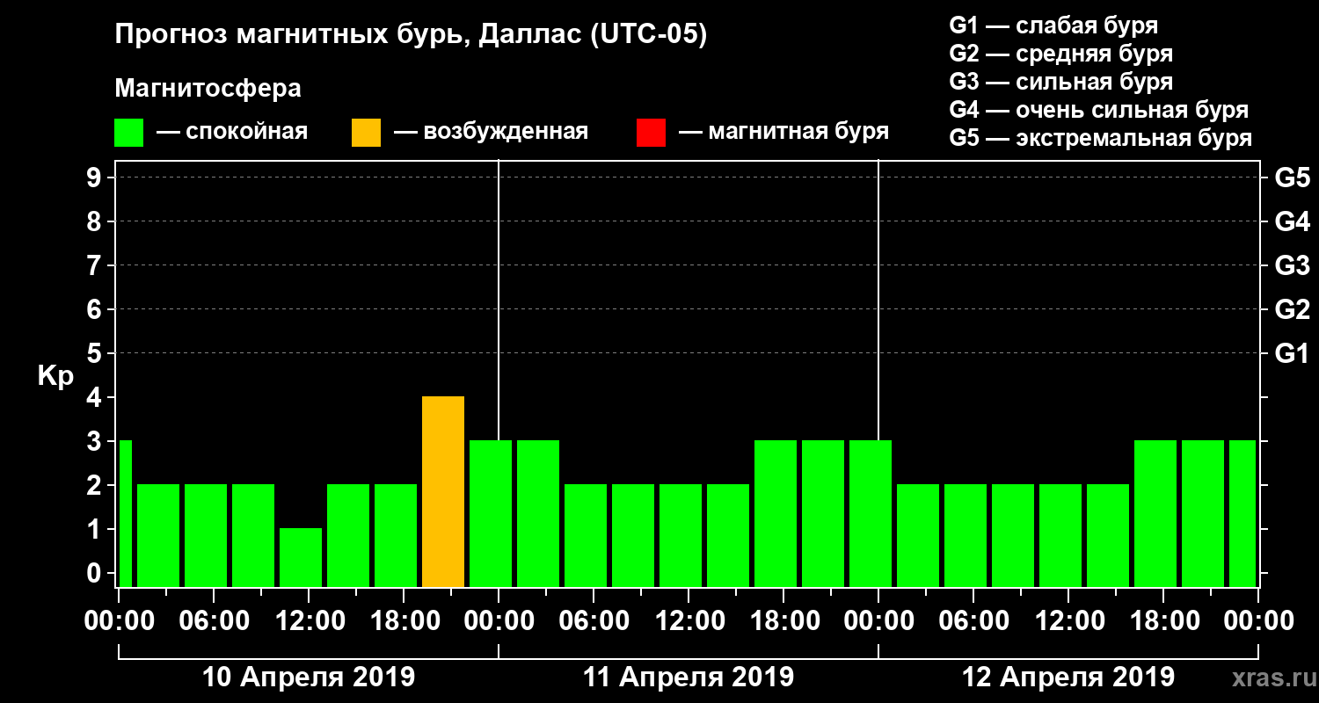
Task: Click the only green bar at Kp 1
Action: 301,557
